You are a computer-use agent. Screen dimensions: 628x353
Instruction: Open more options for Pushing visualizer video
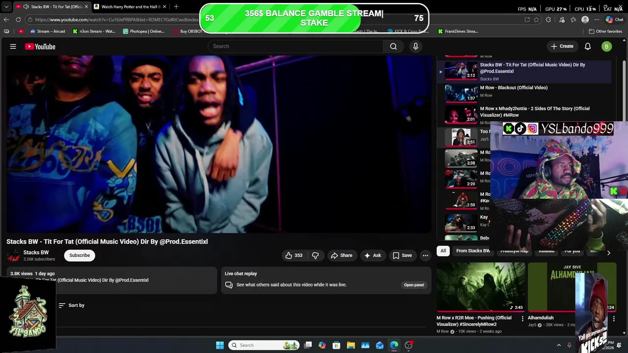click(x=523, y=319)
